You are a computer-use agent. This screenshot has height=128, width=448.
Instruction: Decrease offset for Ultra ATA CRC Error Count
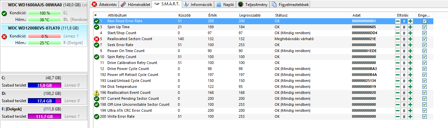coord(398,110)
